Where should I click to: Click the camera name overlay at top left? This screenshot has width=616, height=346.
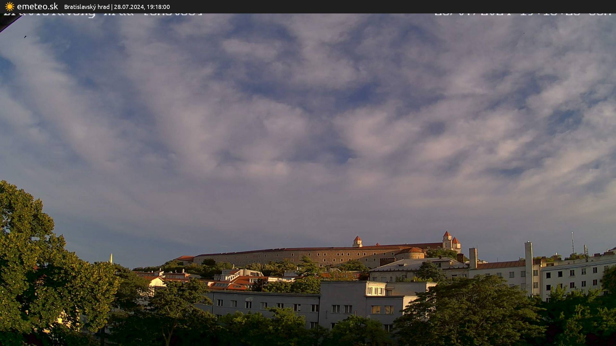click(x=103, y=14)
